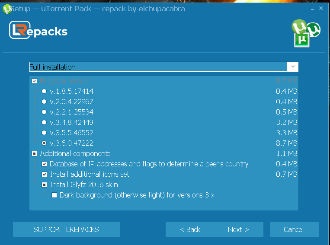Click the 0.5 MB size of v.2.2.1.25534
Screen dimensions: 330x245
tap(286, 112)
